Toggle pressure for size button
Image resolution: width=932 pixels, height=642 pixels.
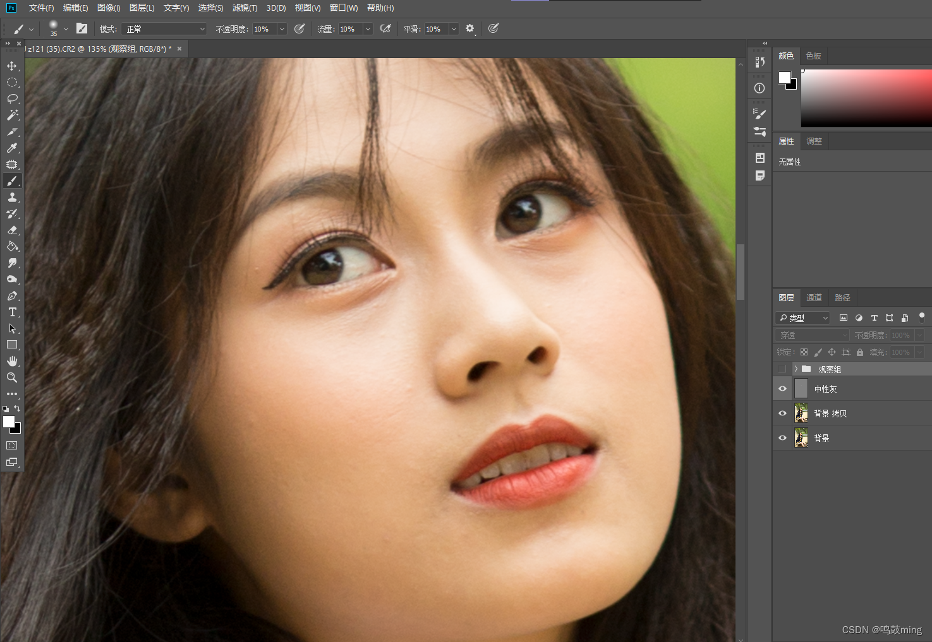[x=493, y=28]
